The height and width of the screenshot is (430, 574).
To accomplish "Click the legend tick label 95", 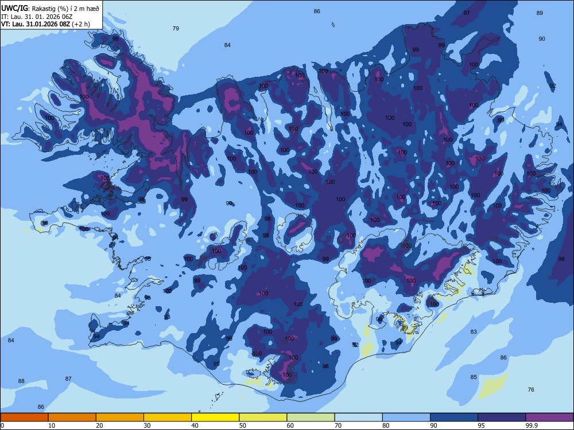I will point(481,425).
